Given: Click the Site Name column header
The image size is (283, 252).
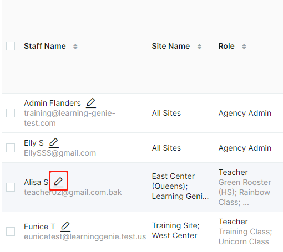Looking at the screenshot, I should [x=171, y=46].
